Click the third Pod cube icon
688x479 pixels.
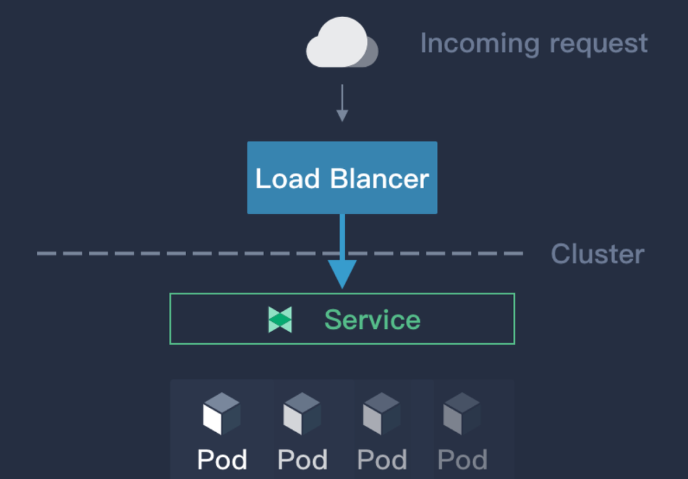click(381, 414)
